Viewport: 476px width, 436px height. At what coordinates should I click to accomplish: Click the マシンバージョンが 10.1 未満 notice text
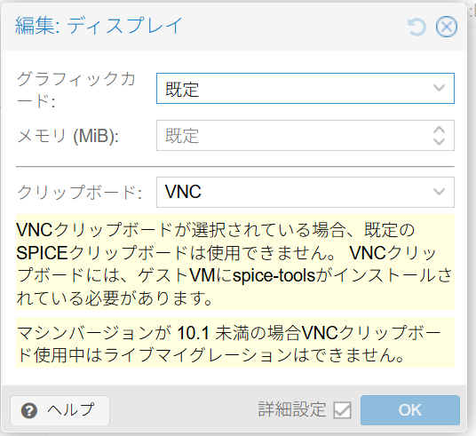tap(235, 343)
